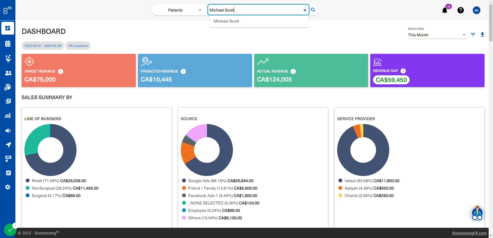This screenshot has height=238, width=493.
Task: Toggle Google Ads legend entry in Source
Action: tap(218, 181)
